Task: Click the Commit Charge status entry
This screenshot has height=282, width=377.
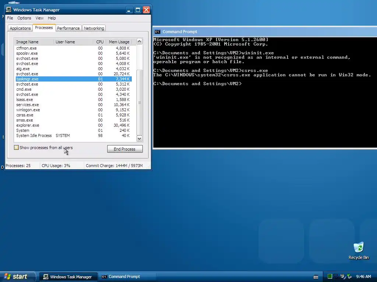Action: click(x=114, y=166)
